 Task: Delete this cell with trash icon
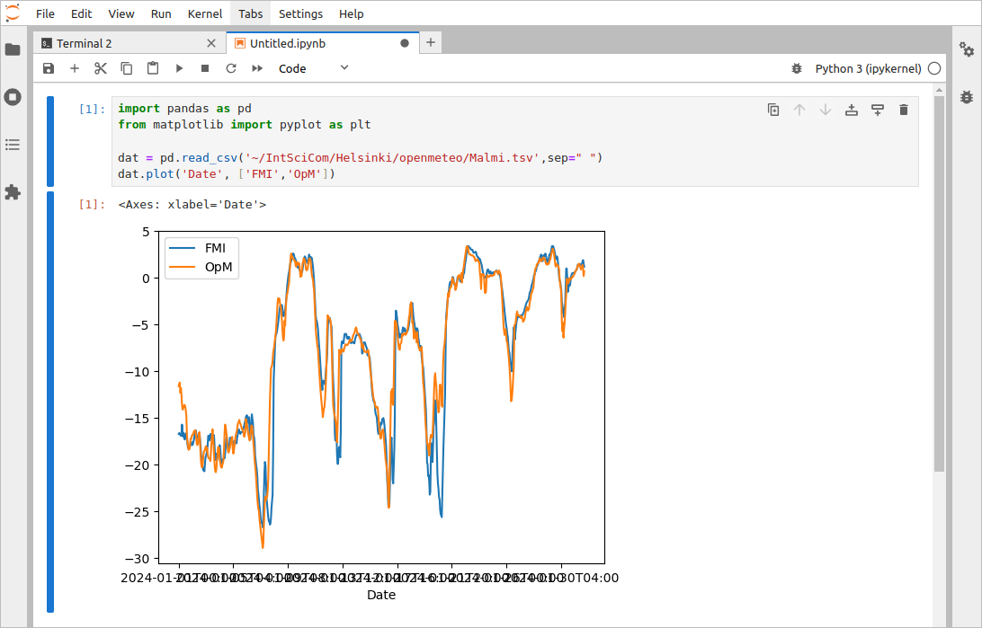pyautogui.click(x=903, y=111)
